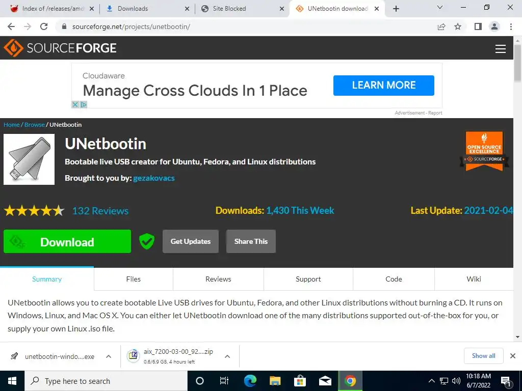522x391 pixels.
Task: Select the Summary tab
Action: click(x=47, y=280)
